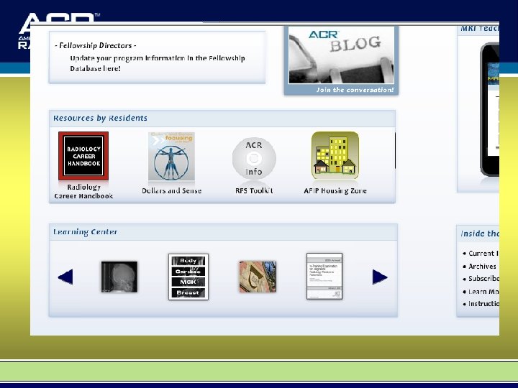
Task: Open the Radiology Career Handbook icon
Action: [x=83, y=156]
